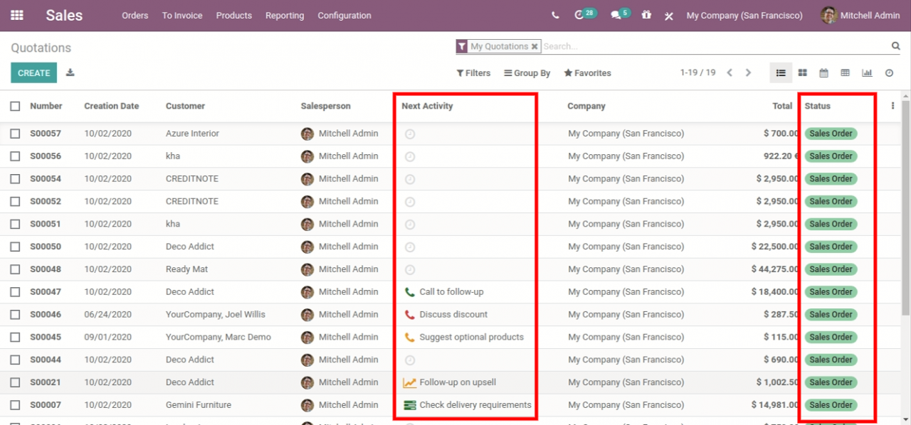Click the CREATE button
Image resolution: width=911 pixels, height=425 pixels.
click(x=33, y=72)
